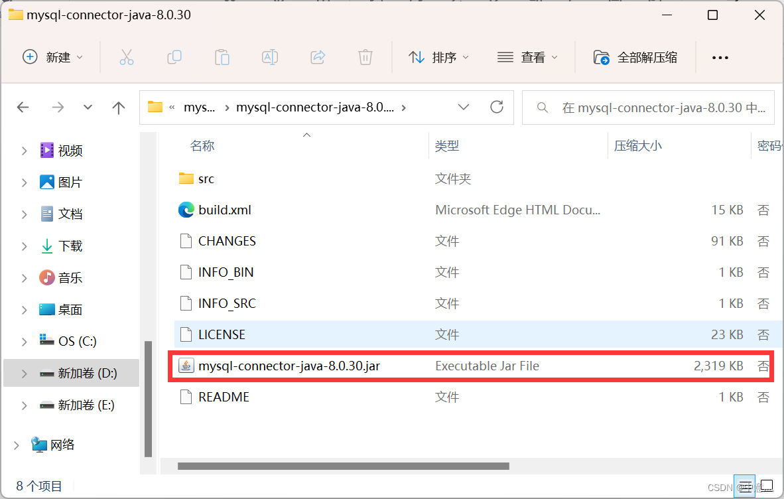Open the 新建 (New) menu
This screenshot has height=499, width=784.
pos(52,58)
